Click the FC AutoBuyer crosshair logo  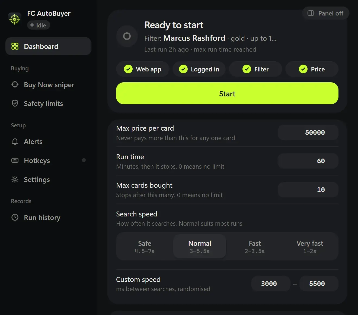click(15, 19)
